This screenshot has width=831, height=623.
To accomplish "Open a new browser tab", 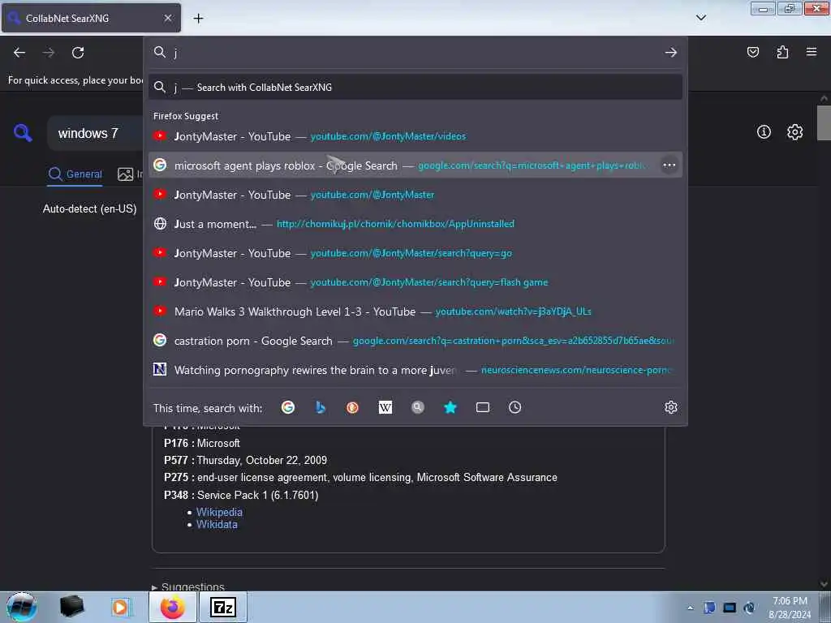I will click(x=198, y=19).
